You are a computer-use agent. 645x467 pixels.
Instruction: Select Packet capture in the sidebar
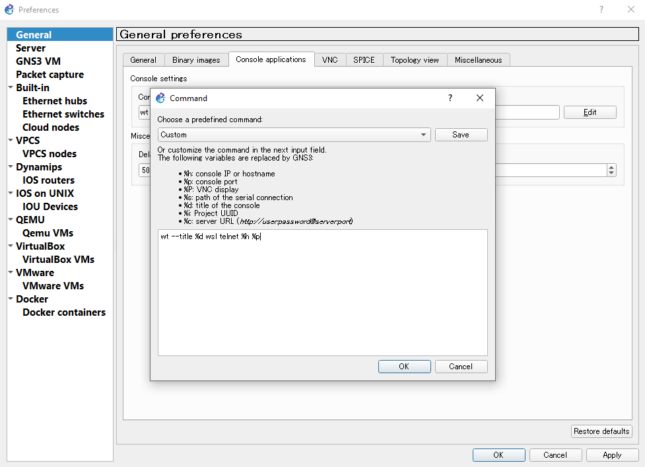[x=50, y=75]
